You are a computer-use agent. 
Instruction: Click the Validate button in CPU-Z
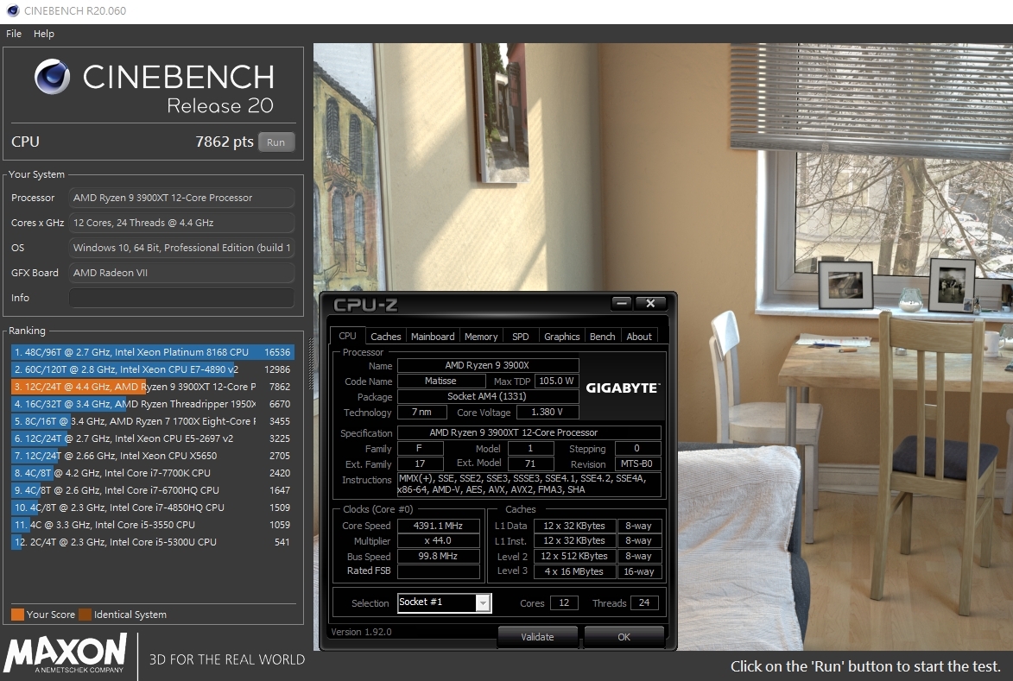[x=537, y=637]
